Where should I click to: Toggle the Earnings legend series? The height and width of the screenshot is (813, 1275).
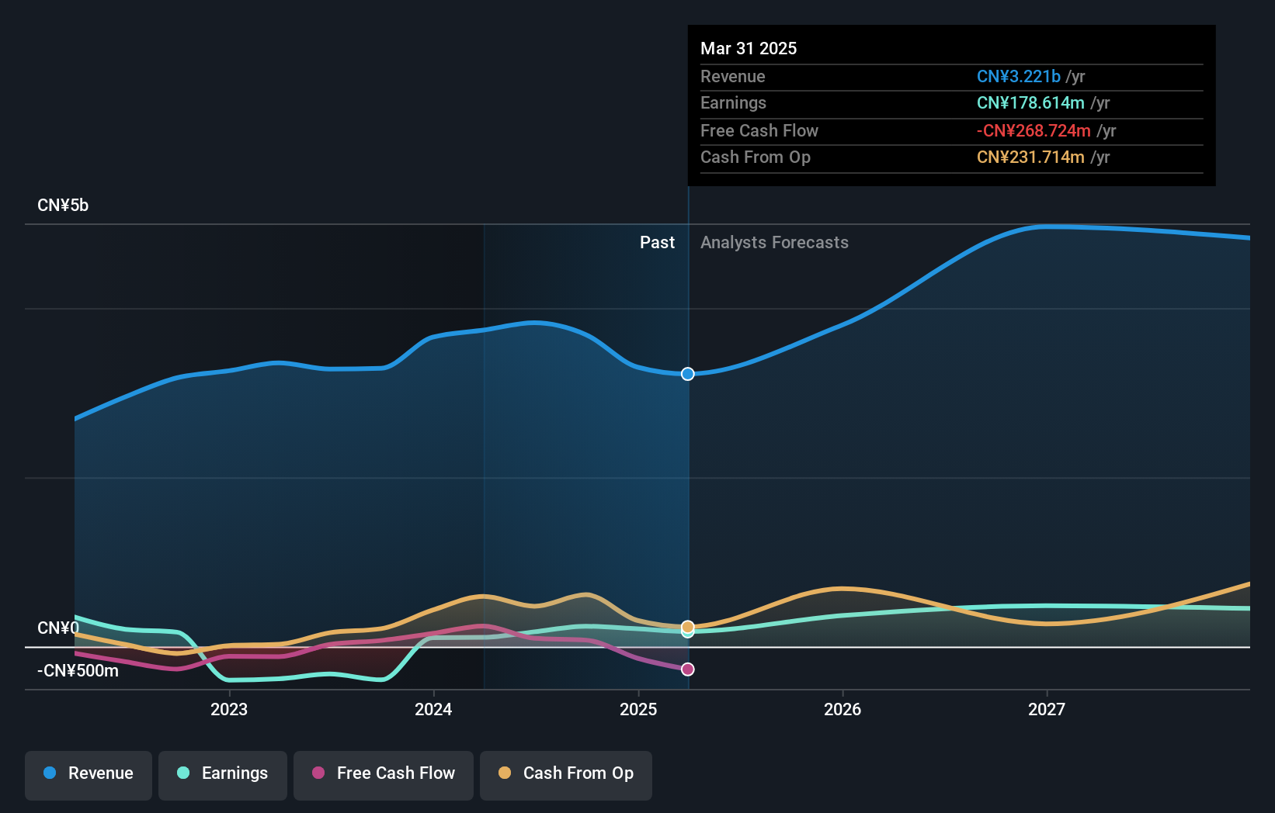tap(223, 775)
